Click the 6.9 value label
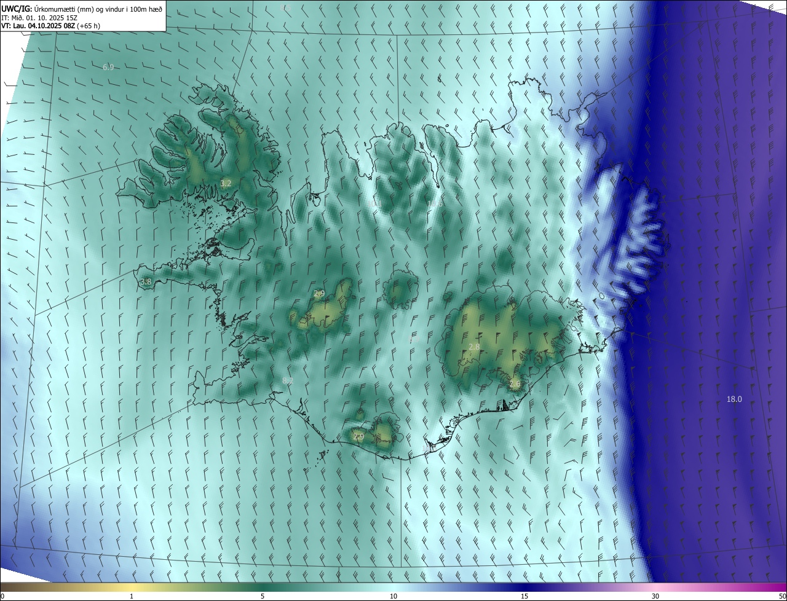Screen dimensions: 787x601 point(108,67)
